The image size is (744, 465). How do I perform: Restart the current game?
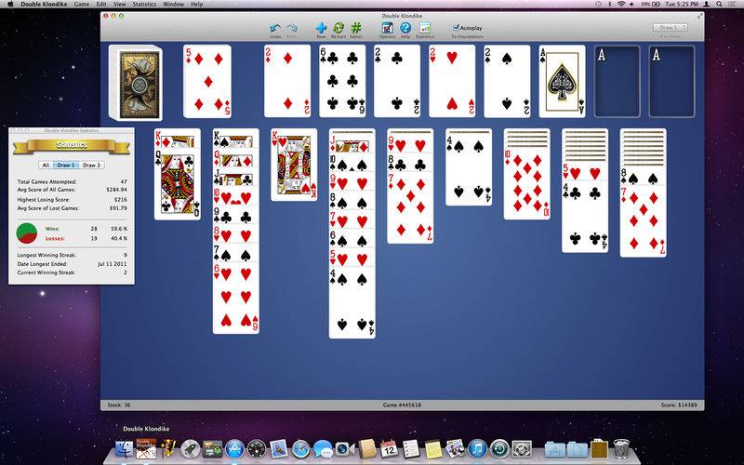(x=339, y=28)
